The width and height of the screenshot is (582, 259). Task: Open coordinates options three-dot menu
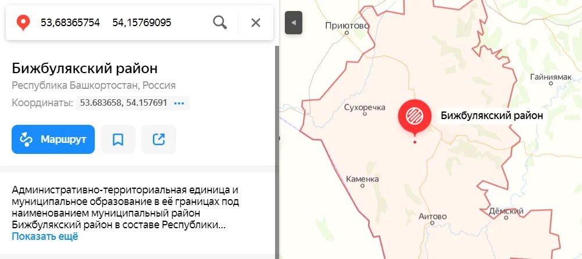pos(179,103)
